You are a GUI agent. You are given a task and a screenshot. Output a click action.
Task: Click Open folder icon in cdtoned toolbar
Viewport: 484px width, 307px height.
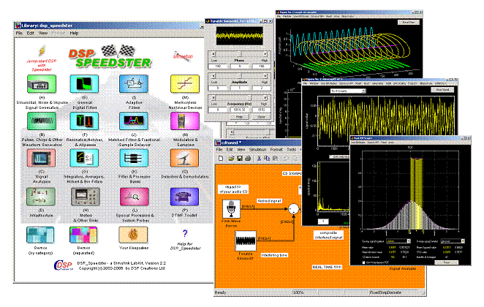coord(231,159)
